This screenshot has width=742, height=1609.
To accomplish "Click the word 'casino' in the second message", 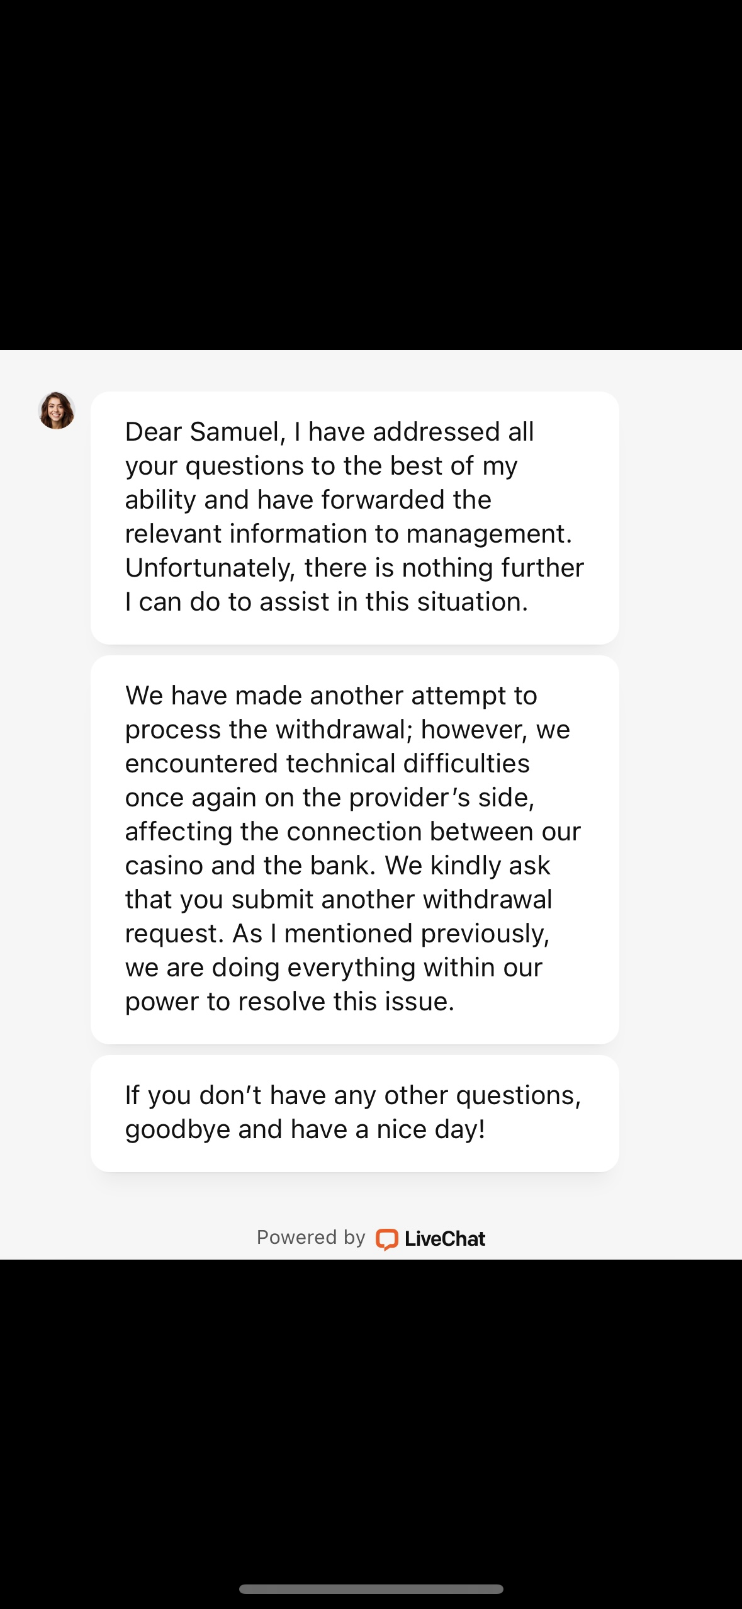I will click(164, 866).
